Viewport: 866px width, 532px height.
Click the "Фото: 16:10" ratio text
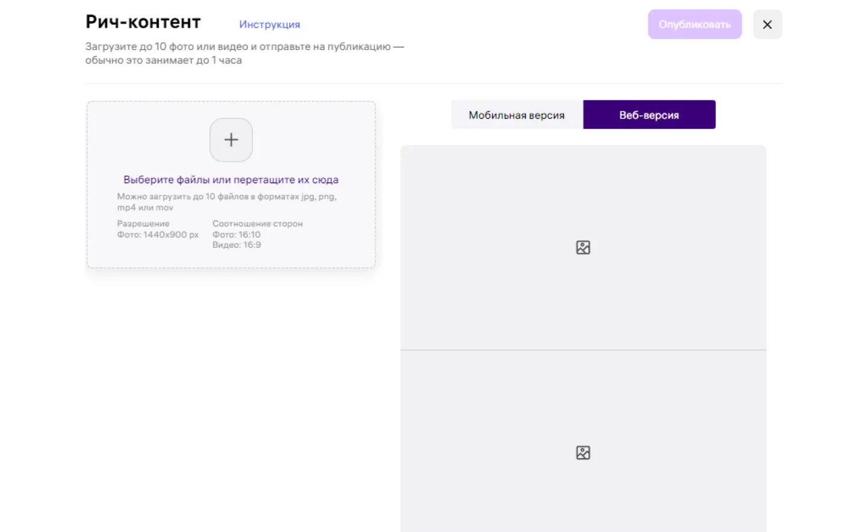[236, 235]
